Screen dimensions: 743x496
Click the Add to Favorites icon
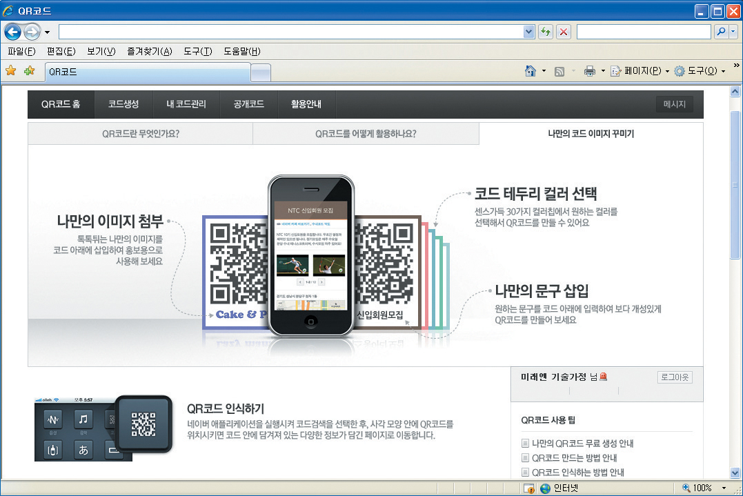coord(29,71)
